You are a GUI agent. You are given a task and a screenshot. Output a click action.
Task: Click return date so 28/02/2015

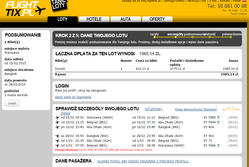tap(15, 85)
